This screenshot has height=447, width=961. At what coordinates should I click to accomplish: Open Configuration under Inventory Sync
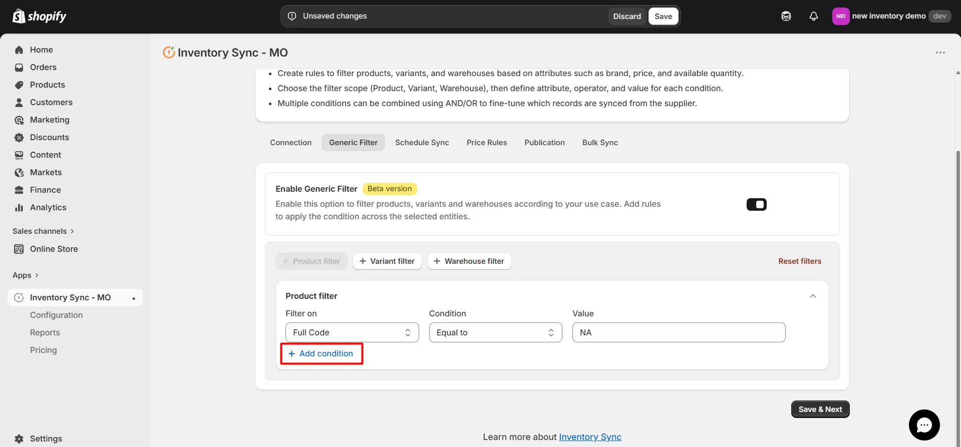[56, 315]
